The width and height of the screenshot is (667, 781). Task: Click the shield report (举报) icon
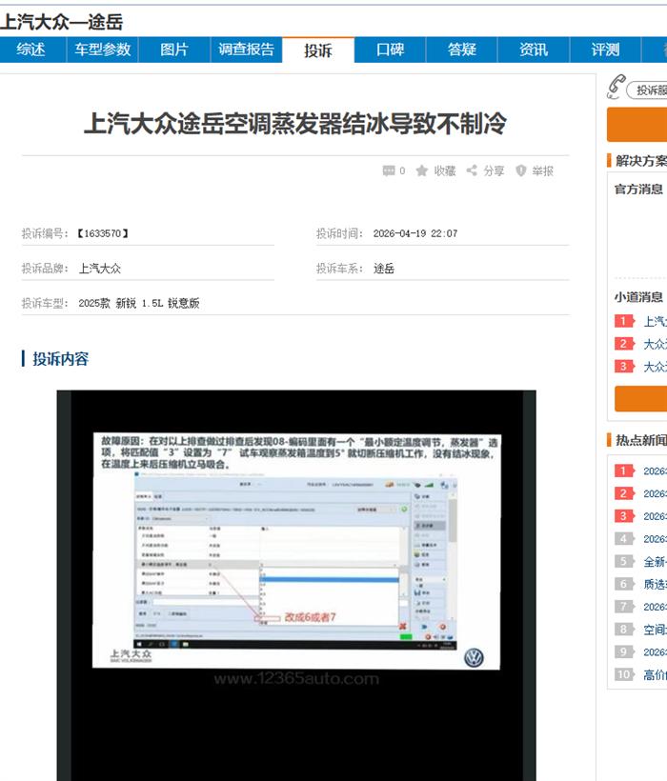[x=521, y=171]
